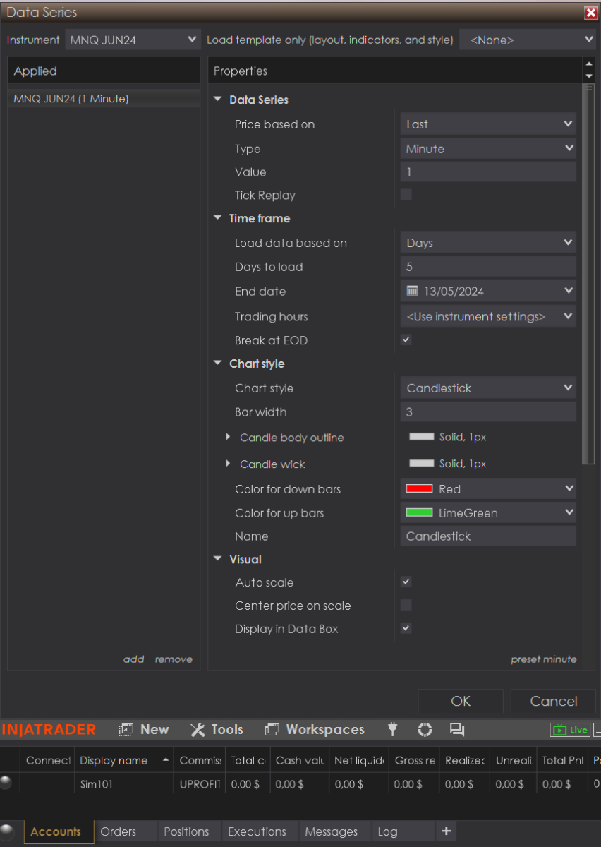Click the New window icon
The width and height of the screenshot is (601, 847).
click(144, 730)
